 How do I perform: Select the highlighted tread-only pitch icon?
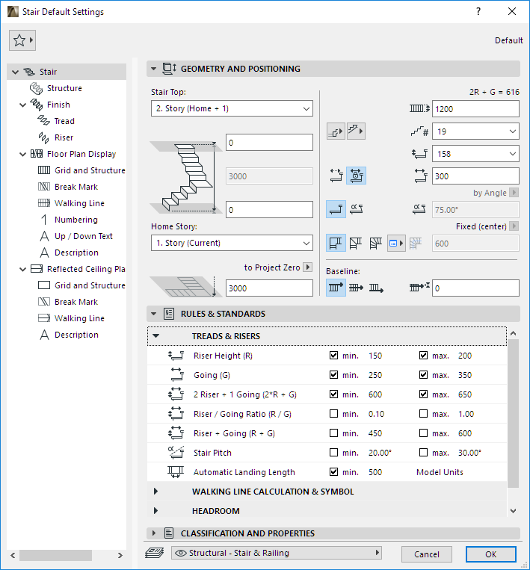click(x=336, y=209)
